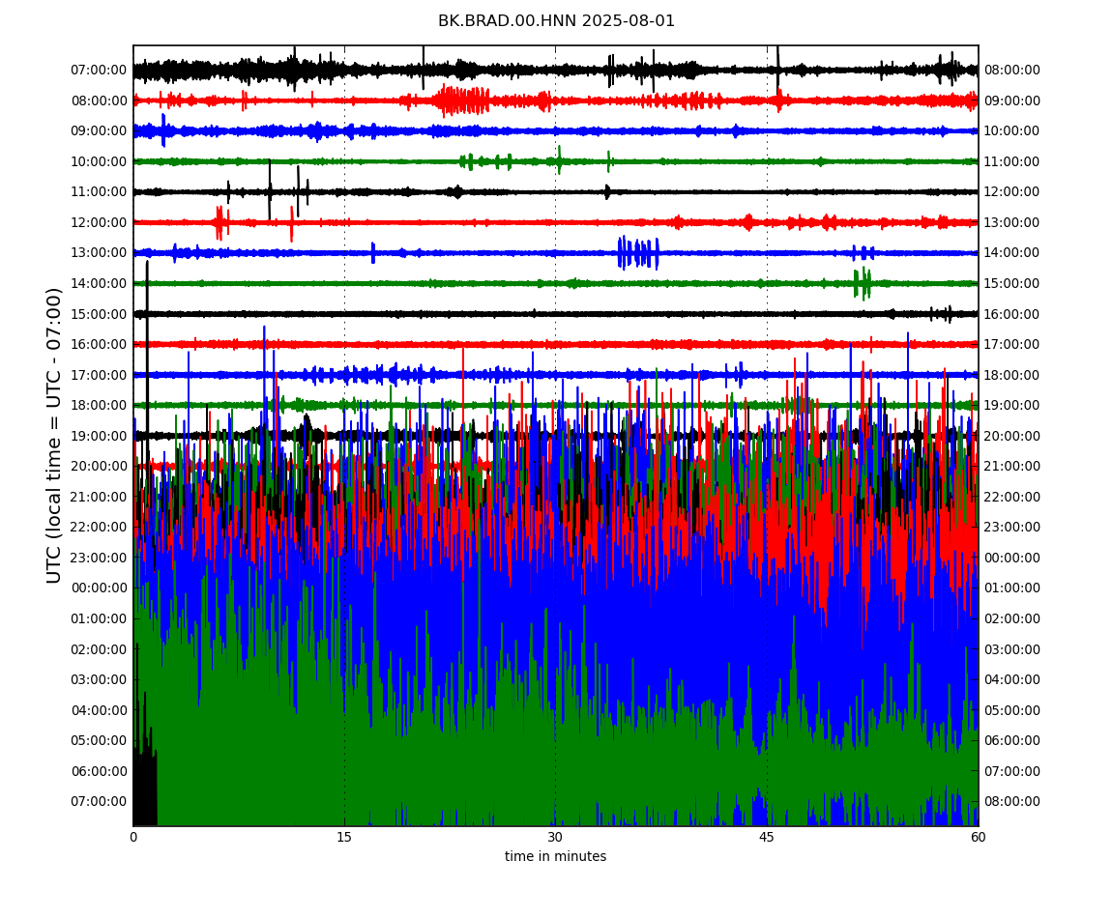The image size is (1112, 918).
Task: Select the vertical axis label UTC local time
Action: [54, 435]
